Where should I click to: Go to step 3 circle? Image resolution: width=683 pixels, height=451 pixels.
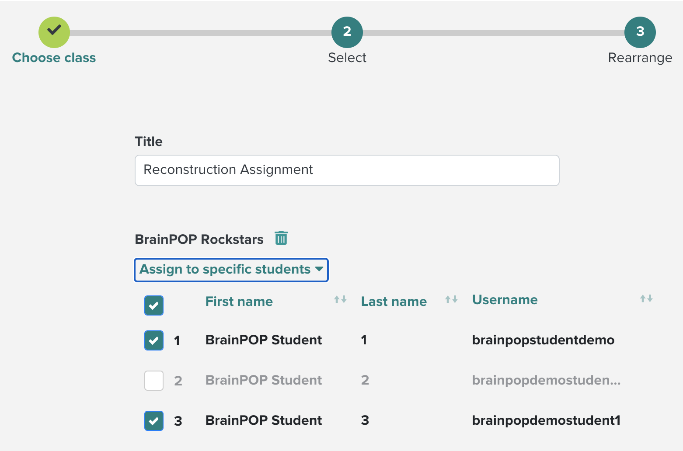(x=640, y=32)
